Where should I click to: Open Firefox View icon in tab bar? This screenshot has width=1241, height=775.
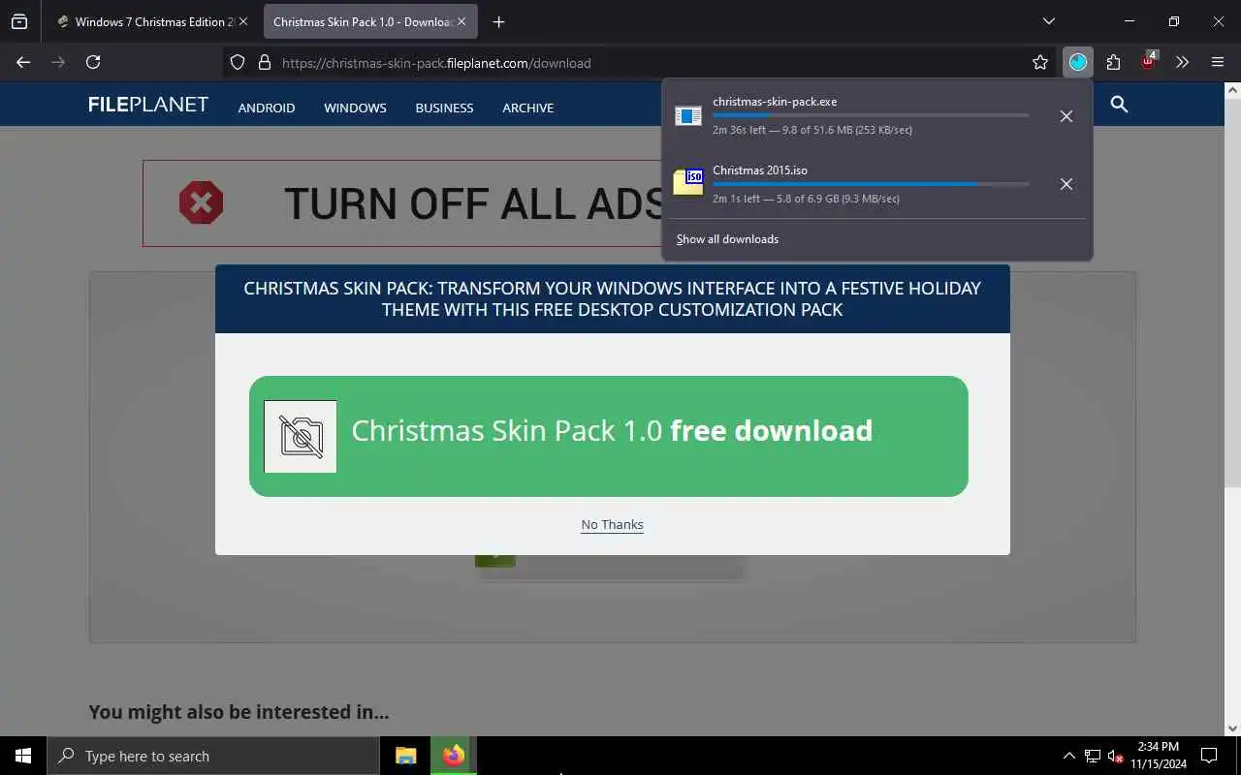tap(19, 21)
